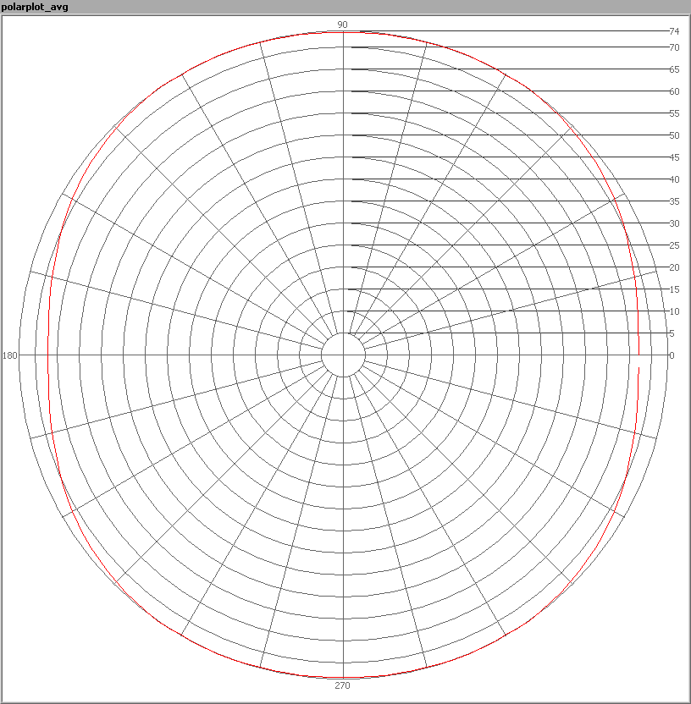
Task: Click the radial scale label 25
Action: pos(674,245)
